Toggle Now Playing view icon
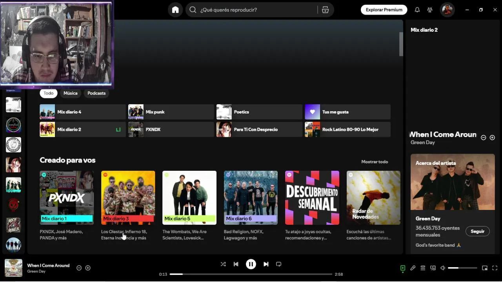Viewport: 502px width, 282px height. 403,268
